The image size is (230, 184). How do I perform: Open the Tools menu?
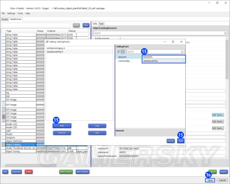[x=20, y=13]
